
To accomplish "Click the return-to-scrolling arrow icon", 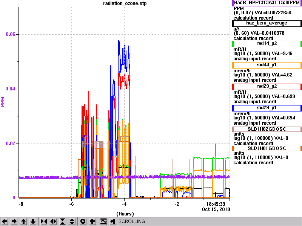I will 112,221.
